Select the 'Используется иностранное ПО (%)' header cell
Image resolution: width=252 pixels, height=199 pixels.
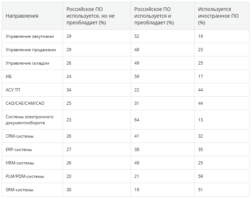(218, 16)
